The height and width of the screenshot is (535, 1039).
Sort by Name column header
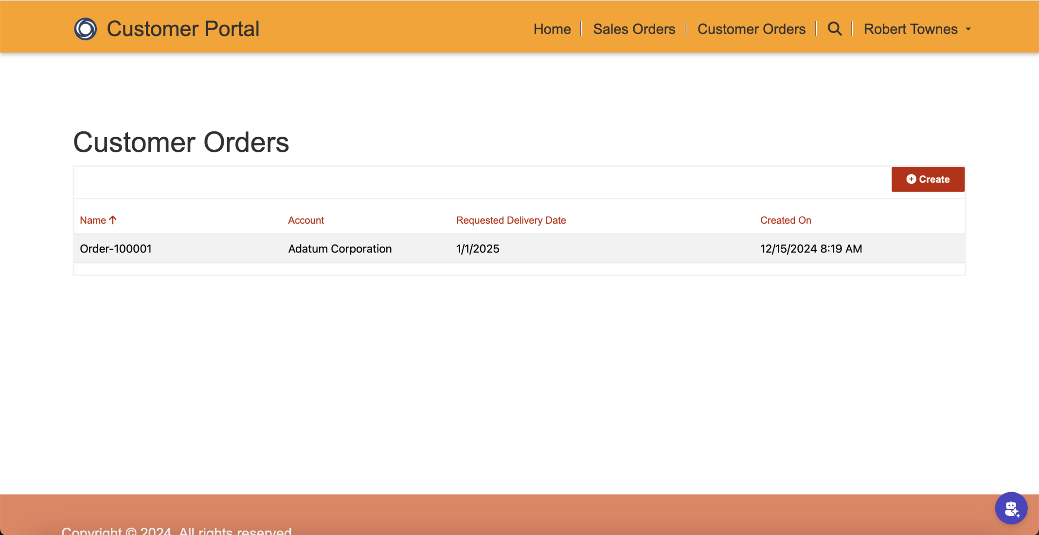(93, 220)
